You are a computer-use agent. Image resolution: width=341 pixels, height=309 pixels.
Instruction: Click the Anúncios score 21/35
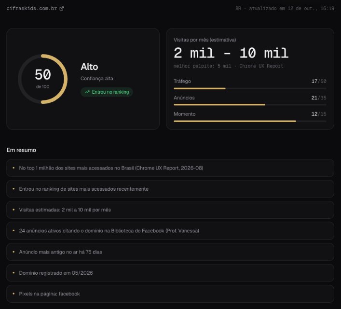(x=319, y=98)
